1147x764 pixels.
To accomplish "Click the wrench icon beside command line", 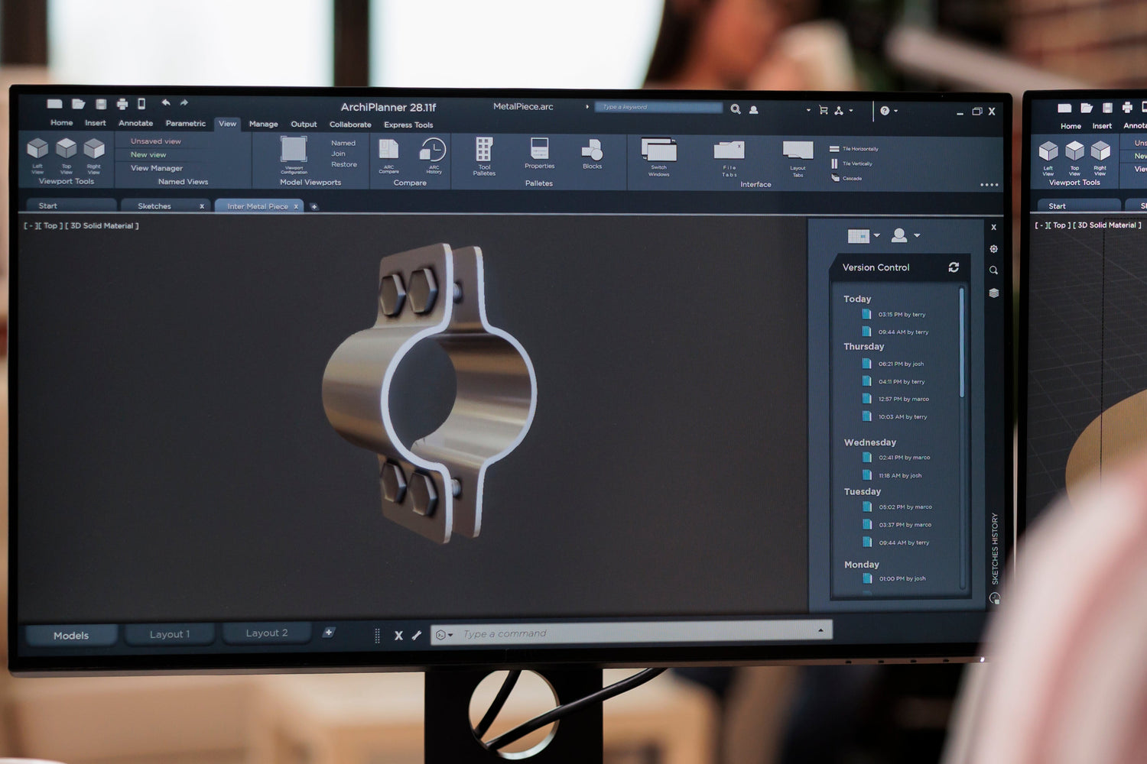I will click(x=417, y=635).
